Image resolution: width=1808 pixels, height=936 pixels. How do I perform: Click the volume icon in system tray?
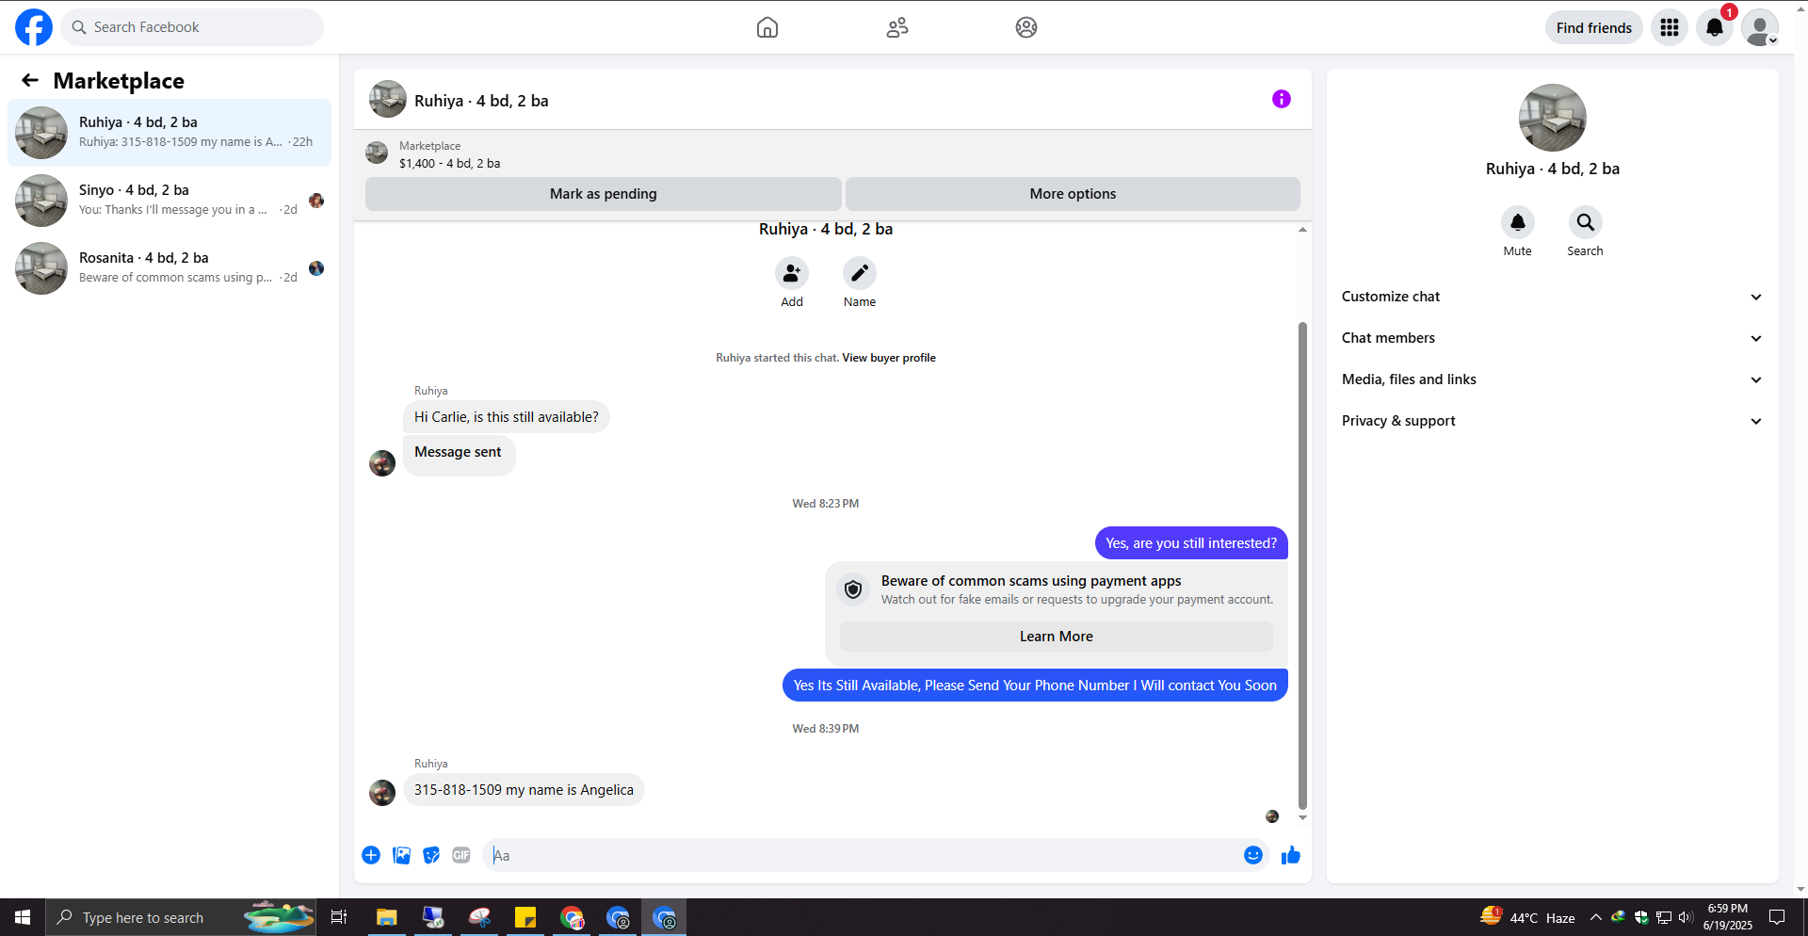click(x=1685, y=917)
